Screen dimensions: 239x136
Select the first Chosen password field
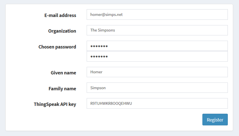click(157, 46)
